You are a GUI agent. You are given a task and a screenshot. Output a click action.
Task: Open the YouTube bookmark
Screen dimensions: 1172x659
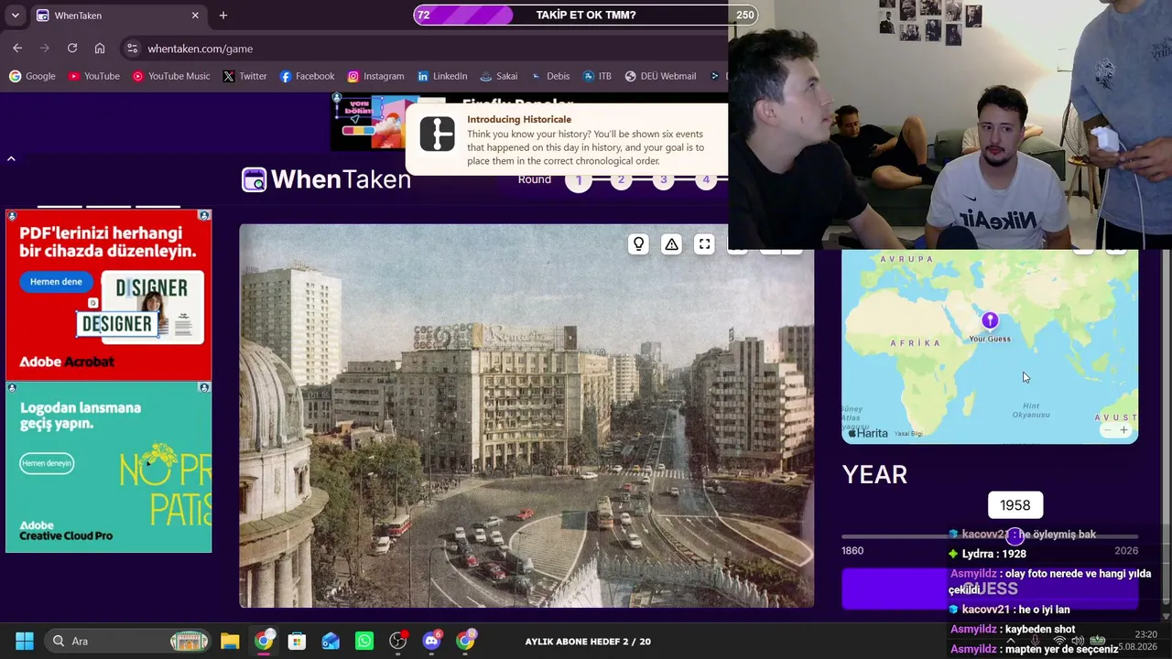point(93,76)
